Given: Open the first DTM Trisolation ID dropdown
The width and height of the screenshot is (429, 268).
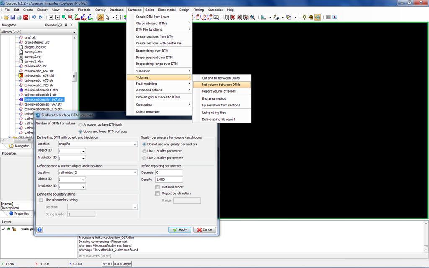Looking at the screenshot, I should [x=83, y=158].
